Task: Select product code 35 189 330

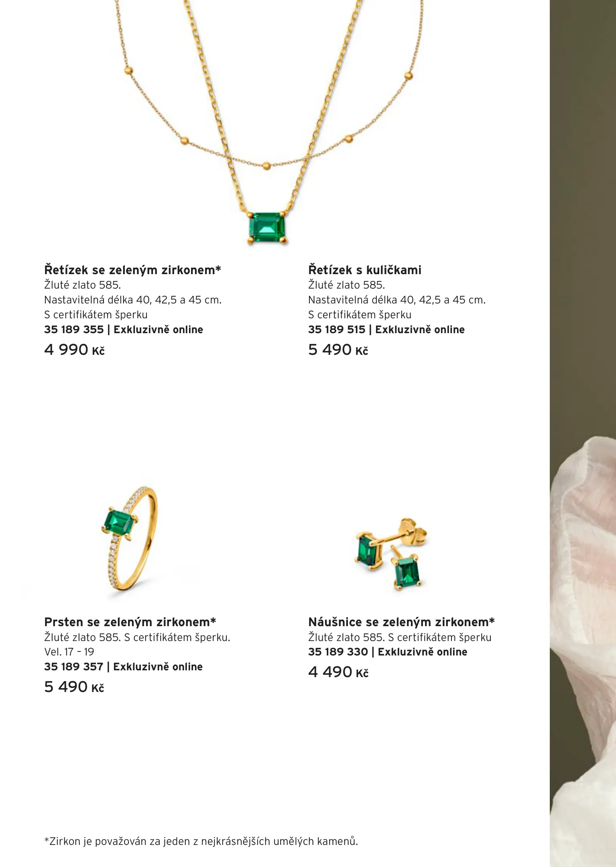Action: [x=338, y=652]
